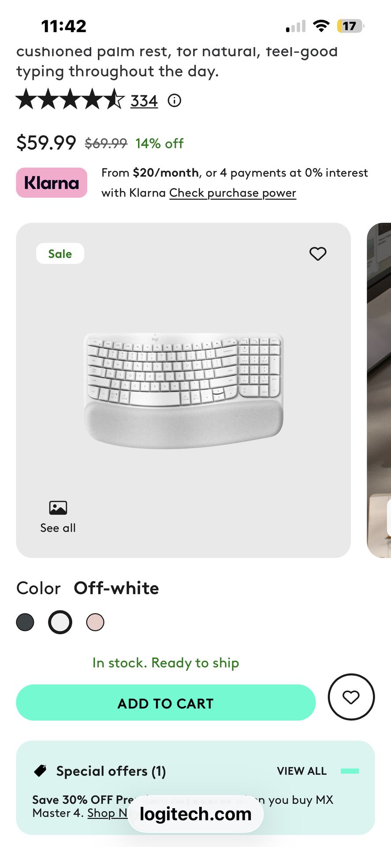This screenshot has height=847, width=391.
Task: Tap the logitech.com address pill
Action: tap(196, 814)
